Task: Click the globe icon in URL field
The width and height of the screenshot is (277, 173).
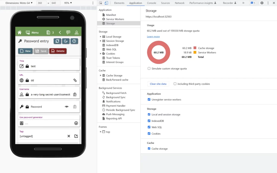Action: [x=22, y=80]
